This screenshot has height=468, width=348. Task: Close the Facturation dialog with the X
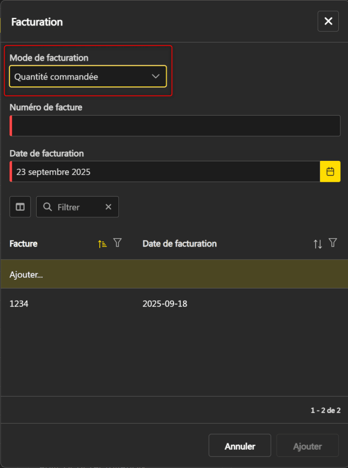[x=328, y=21]
